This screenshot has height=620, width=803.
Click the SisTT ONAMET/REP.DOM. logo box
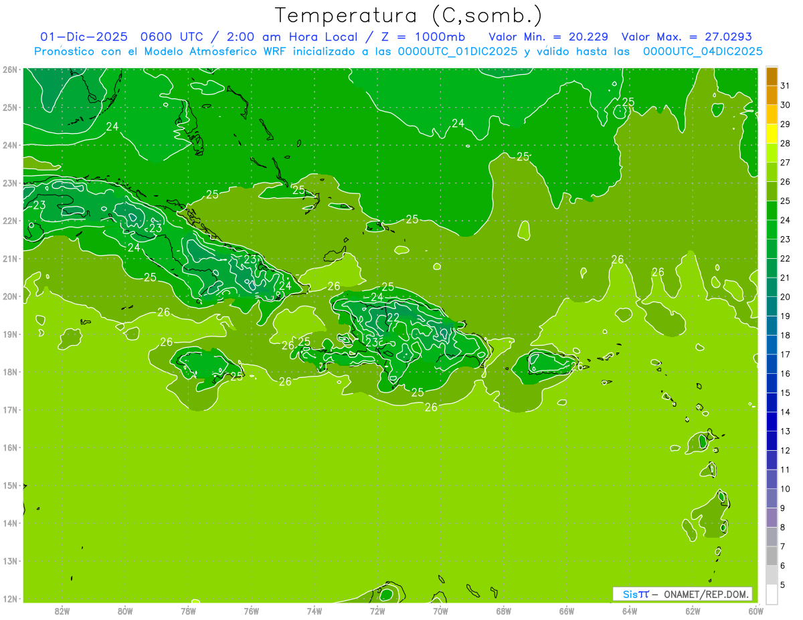coord(682,594)
